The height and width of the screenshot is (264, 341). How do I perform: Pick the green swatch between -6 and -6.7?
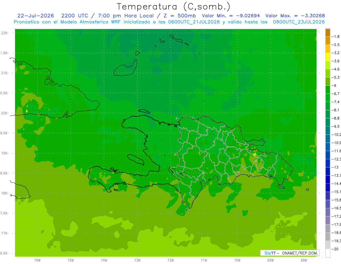(x=328, y=90)
